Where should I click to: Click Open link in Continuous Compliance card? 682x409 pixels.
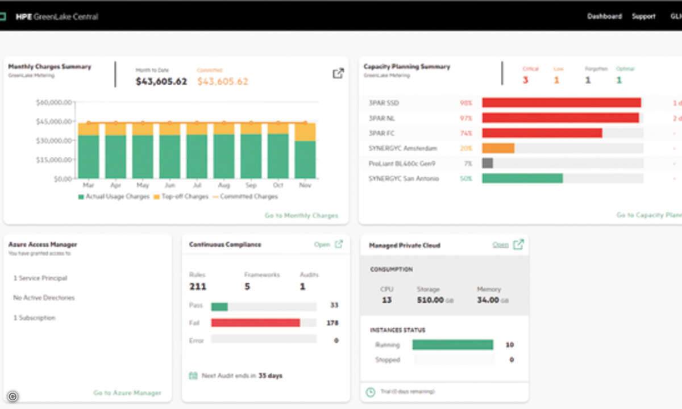322,244
